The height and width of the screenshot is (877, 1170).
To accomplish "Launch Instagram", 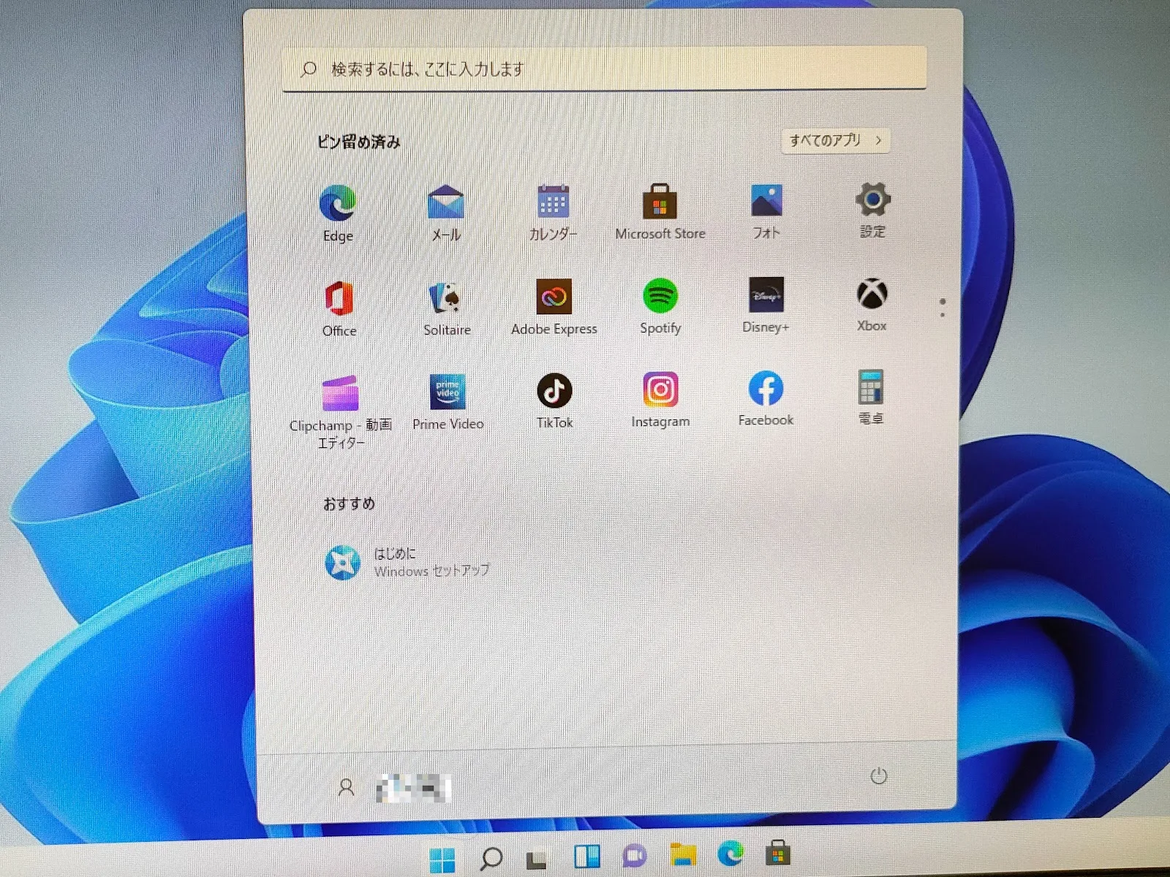I will (x=660, y=400).
